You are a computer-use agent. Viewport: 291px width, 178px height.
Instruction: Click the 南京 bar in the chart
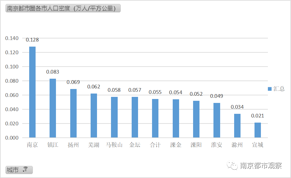32,92
